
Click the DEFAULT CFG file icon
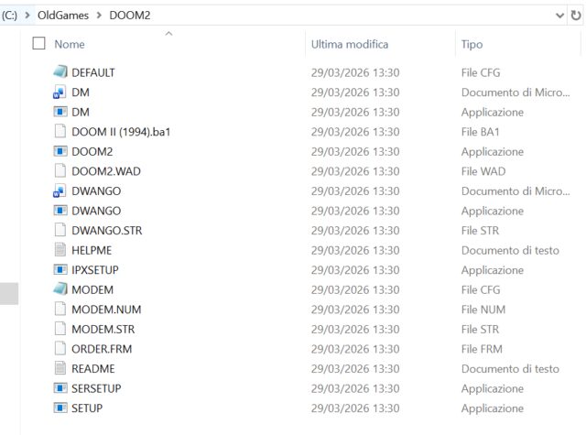point(60,72)
